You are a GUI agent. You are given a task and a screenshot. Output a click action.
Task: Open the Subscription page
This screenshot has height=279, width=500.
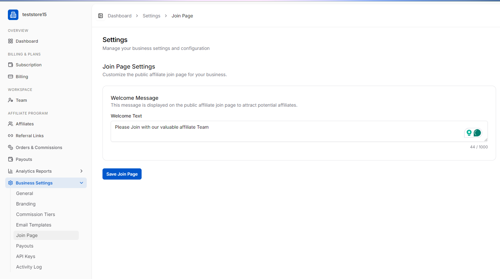pos(46,65)
